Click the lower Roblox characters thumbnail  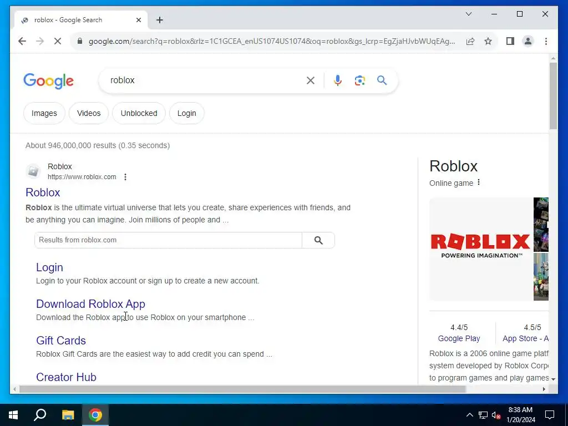[541, 277]
